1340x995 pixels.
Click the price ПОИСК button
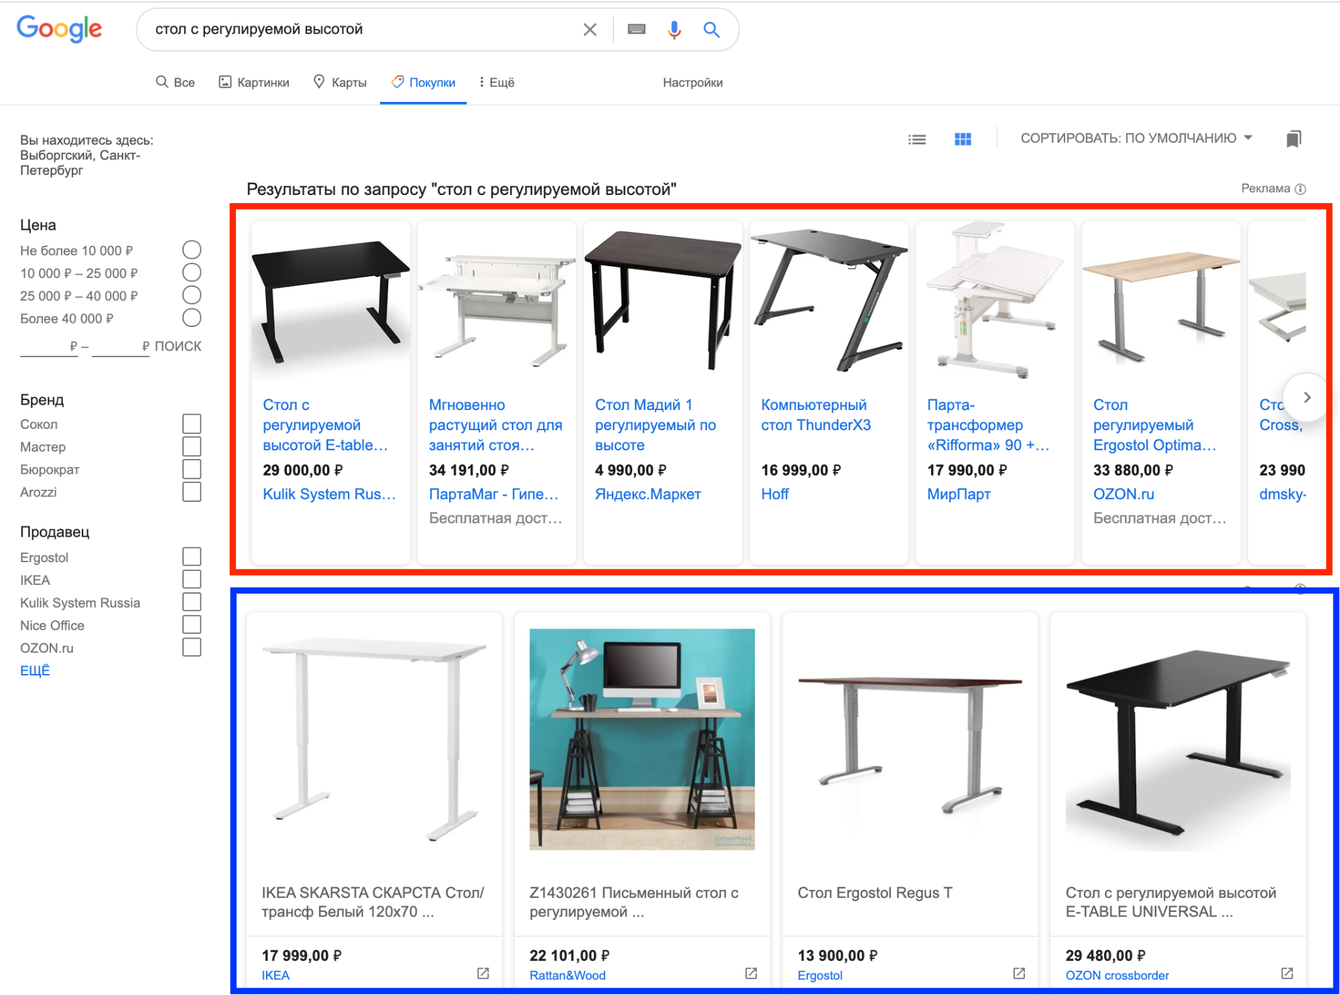click(x=178, y=346)
